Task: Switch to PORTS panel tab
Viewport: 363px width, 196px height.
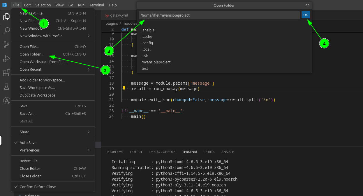Action: (x=209, y=152)
